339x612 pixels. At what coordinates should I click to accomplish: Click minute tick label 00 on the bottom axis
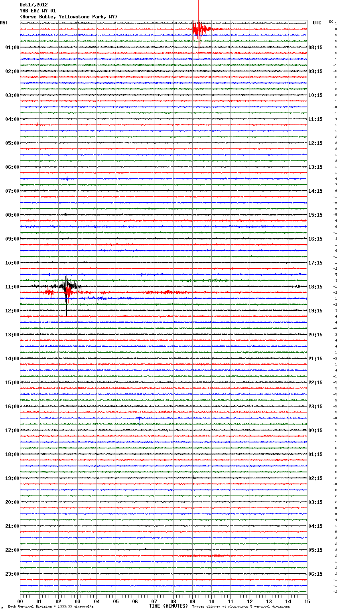tap(20, 601)
